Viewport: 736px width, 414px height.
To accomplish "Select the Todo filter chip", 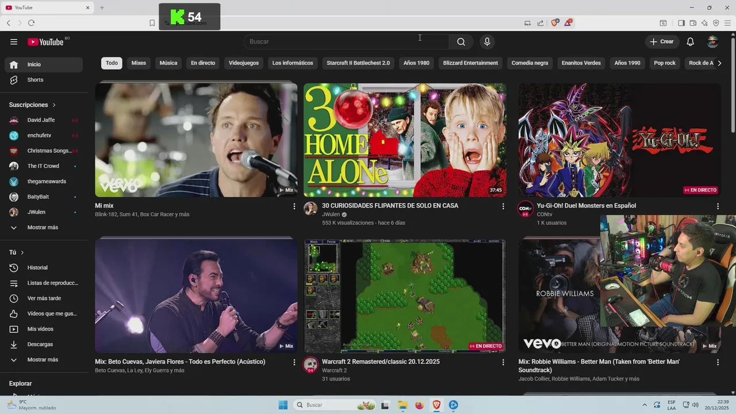I will 112,63.
